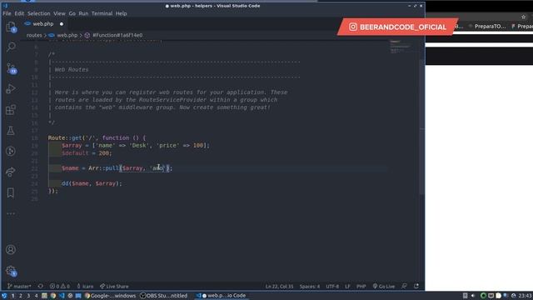Image resolution: width=533 pixels, height=300 pixels.
Task: Open the File menu
Action: coord(7,13)
